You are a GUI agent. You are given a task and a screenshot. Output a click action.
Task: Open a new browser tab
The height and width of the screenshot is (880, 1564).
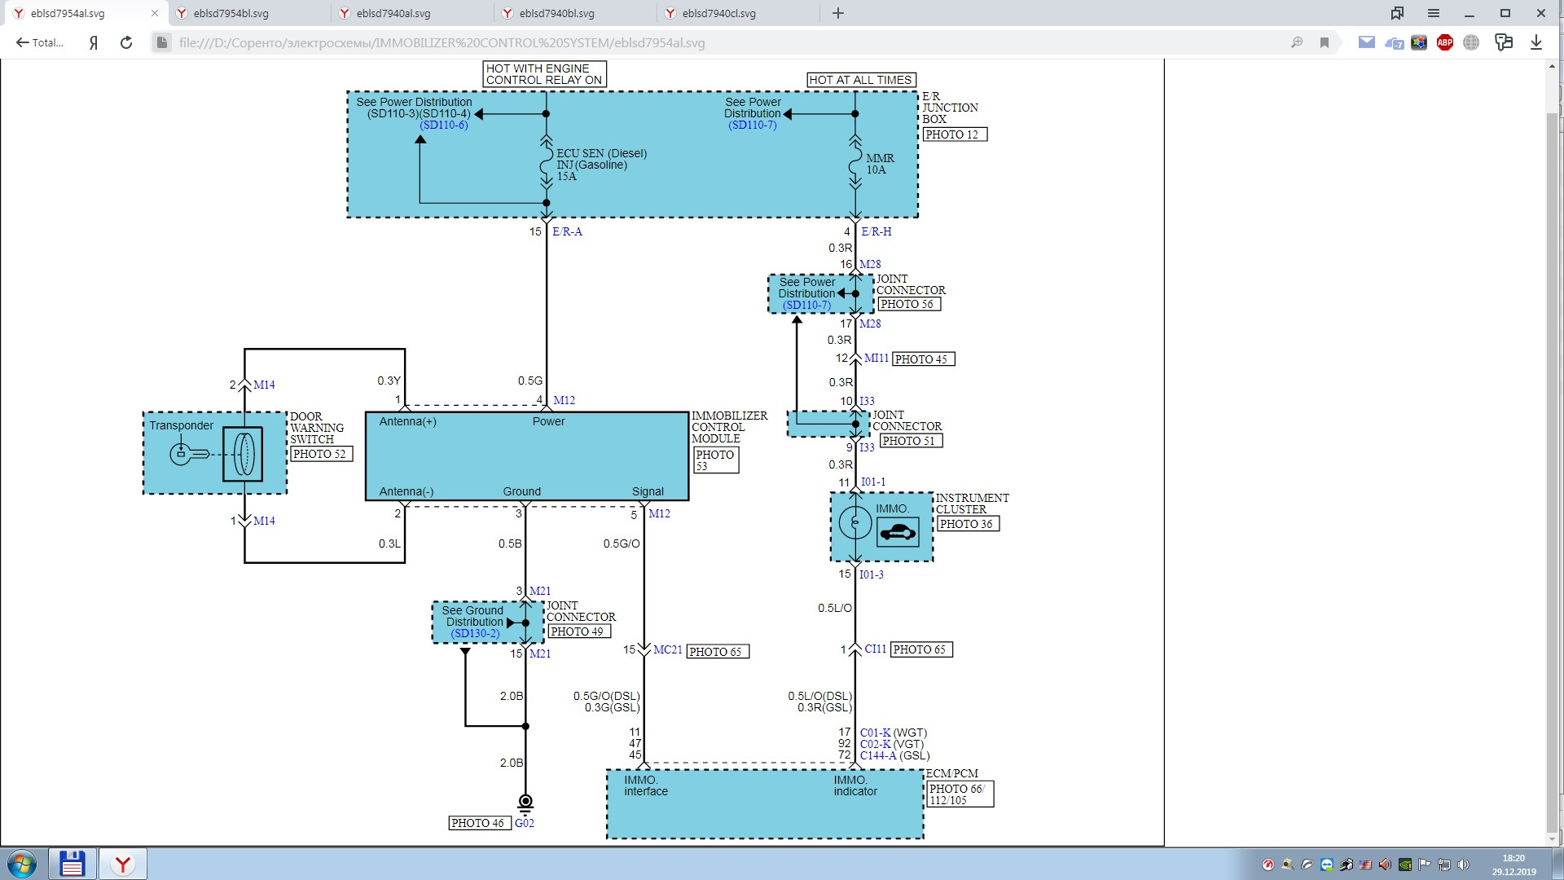tap(838, 13)
